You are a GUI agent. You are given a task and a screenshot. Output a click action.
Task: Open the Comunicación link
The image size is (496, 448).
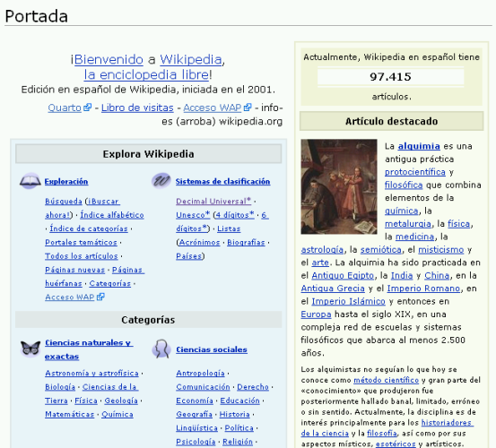pyautogui.click(x=203, y=387)
